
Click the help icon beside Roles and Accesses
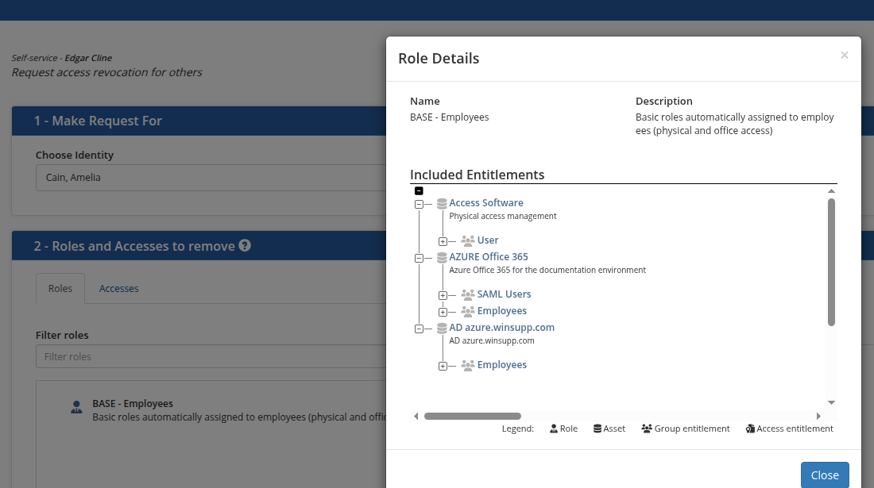pyautogui.click(x=245, y=246)
